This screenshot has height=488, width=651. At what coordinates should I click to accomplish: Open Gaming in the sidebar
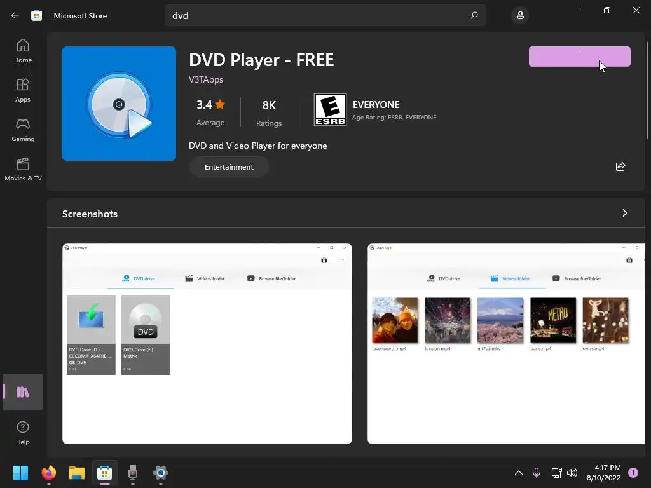pyautogui.click(x=23, y=130)
